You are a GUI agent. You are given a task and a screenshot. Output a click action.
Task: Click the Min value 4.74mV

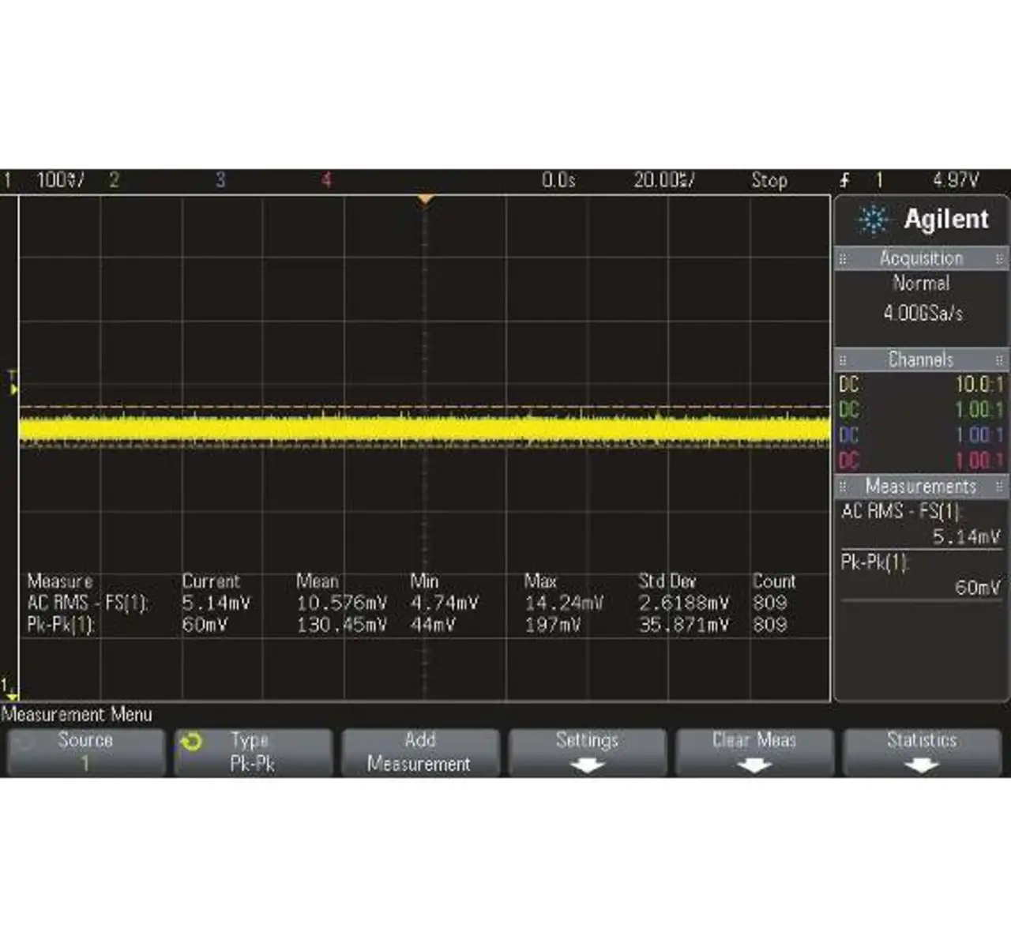444,603
